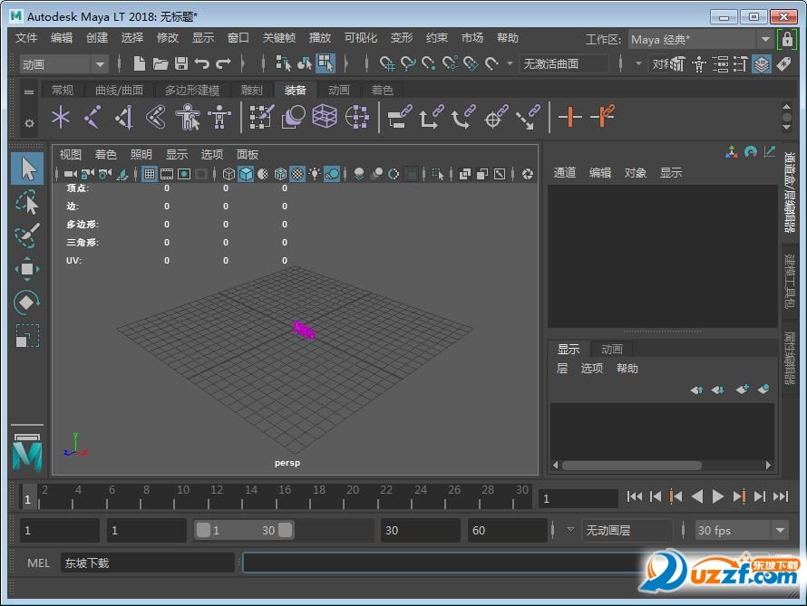
Task: Go to start of playback range
Action: (x=634, y=496)
